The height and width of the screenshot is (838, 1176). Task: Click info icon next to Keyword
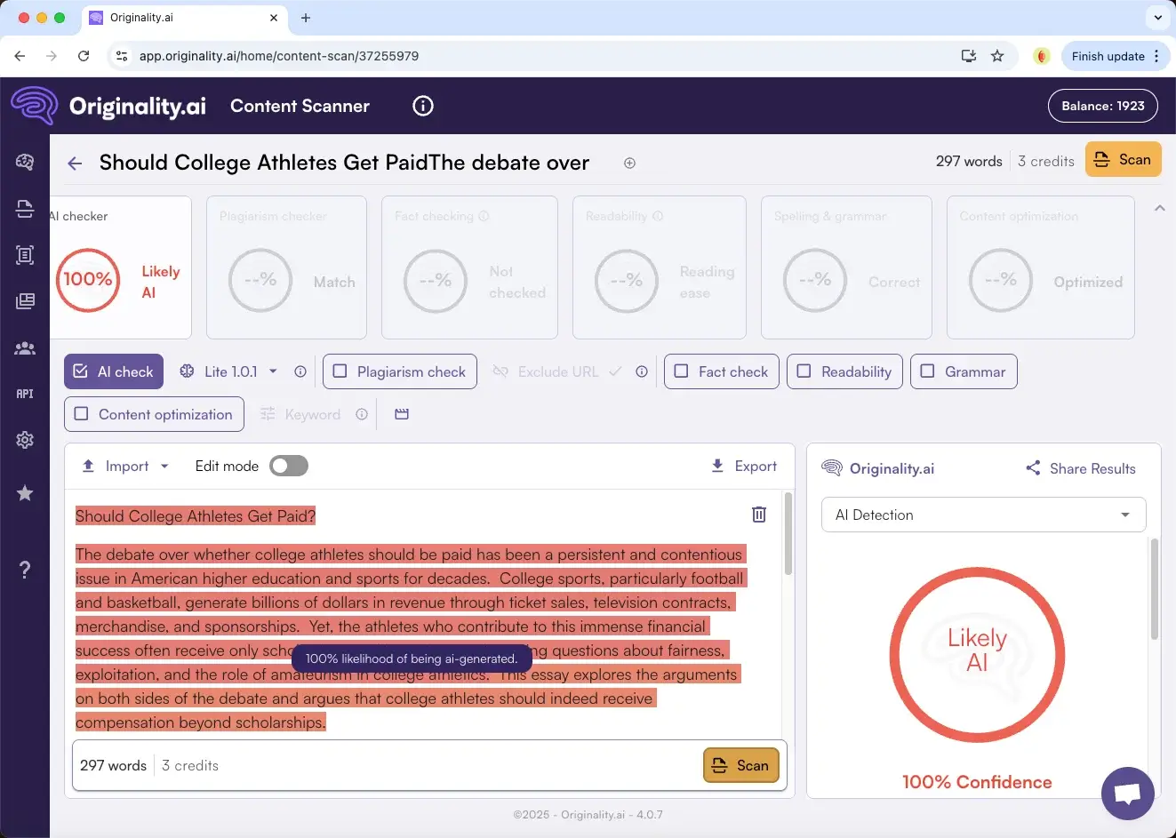tap(362, 414)
